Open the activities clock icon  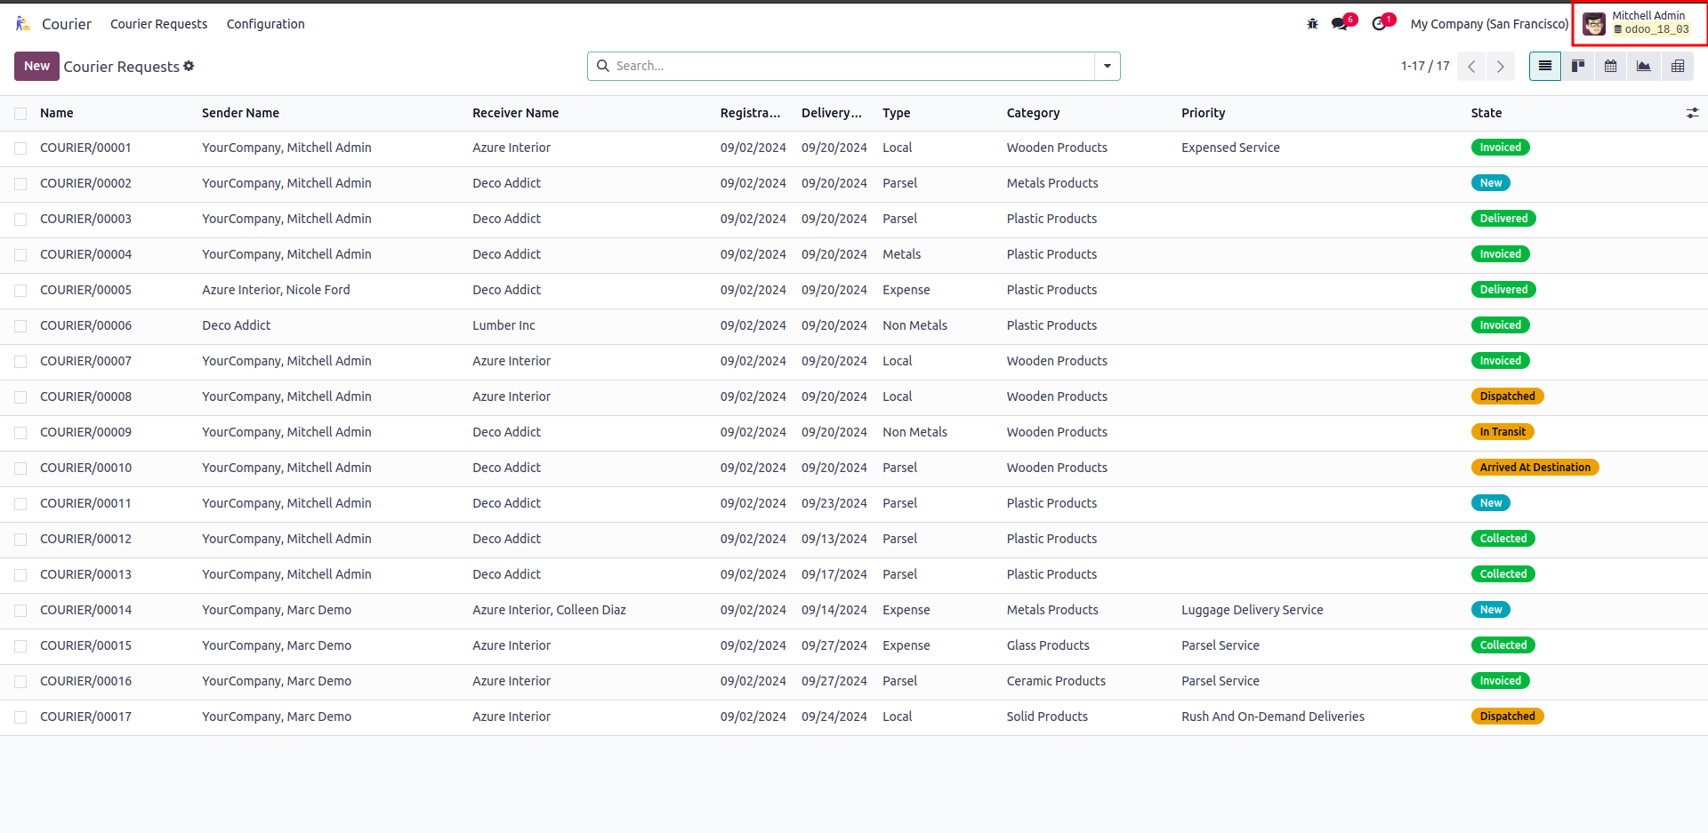tap(1380, 24)
